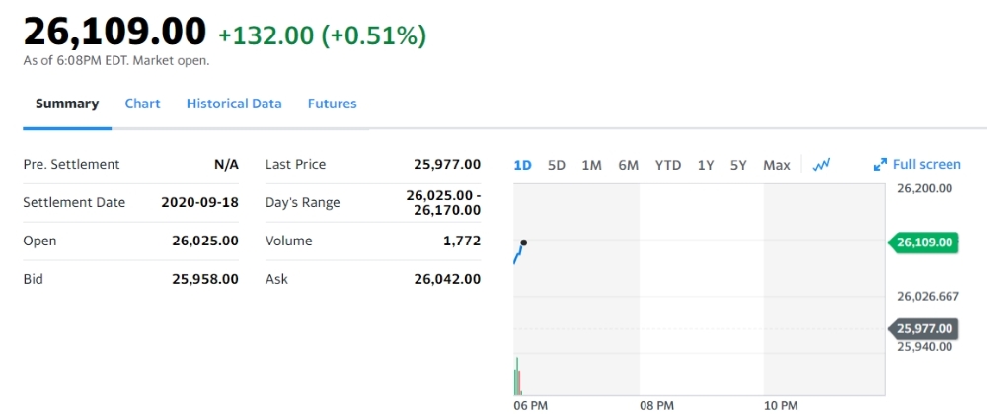
Task: Choose the 1D chart range
Action: point(522,165)
